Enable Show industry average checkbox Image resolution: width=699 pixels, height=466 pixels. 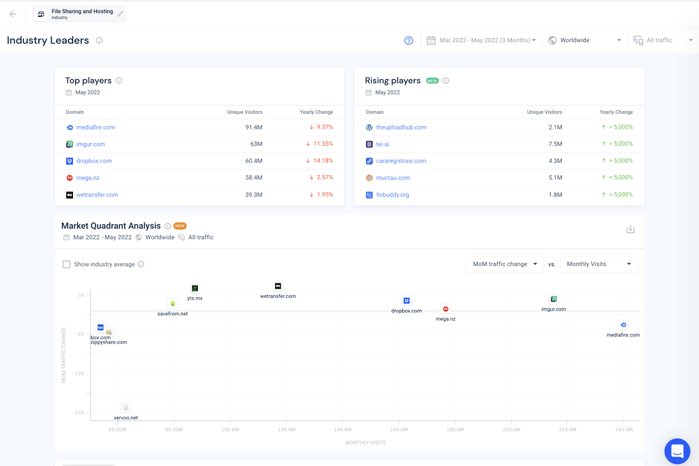pyautogui.click(x=66, y=264)
